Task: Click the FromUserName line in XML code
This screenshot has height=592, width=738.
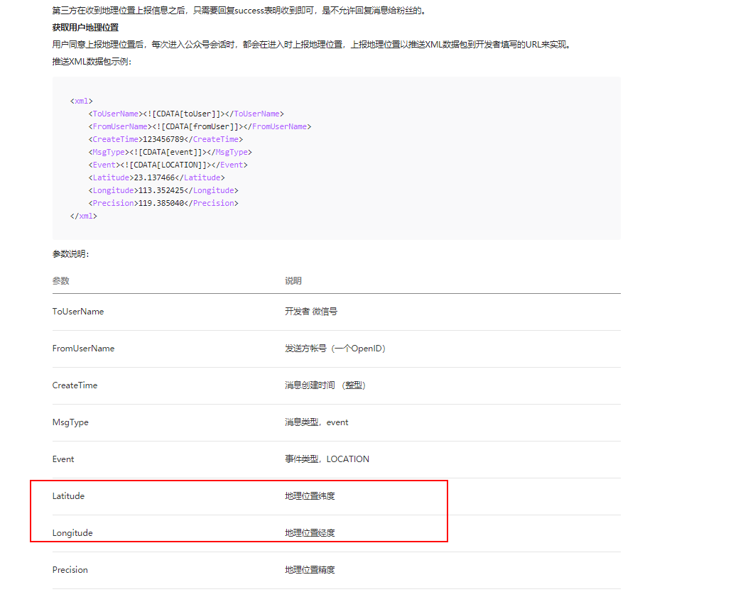Action: [x=200, y=126]
